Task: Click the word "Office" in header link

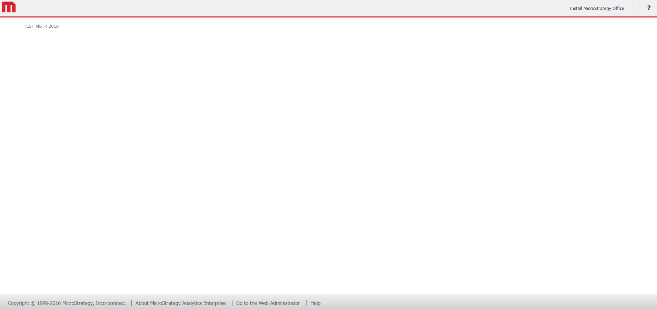Action: click(x=618, y=9)
